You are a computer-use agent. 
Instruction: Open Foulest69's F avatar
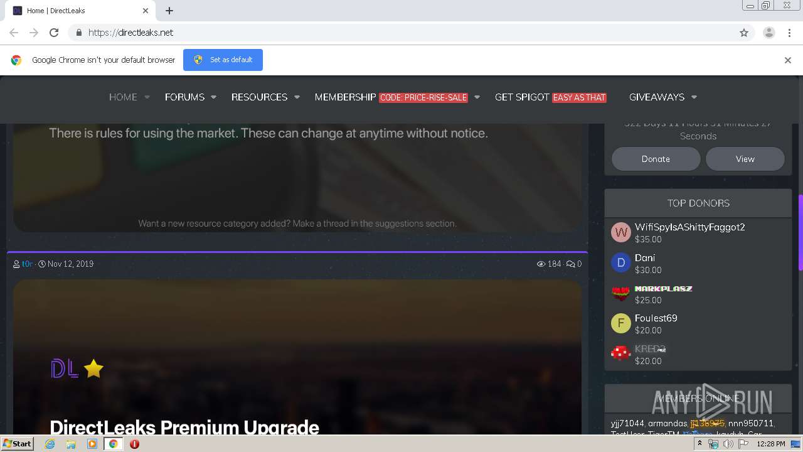click(x=620, y=323)
